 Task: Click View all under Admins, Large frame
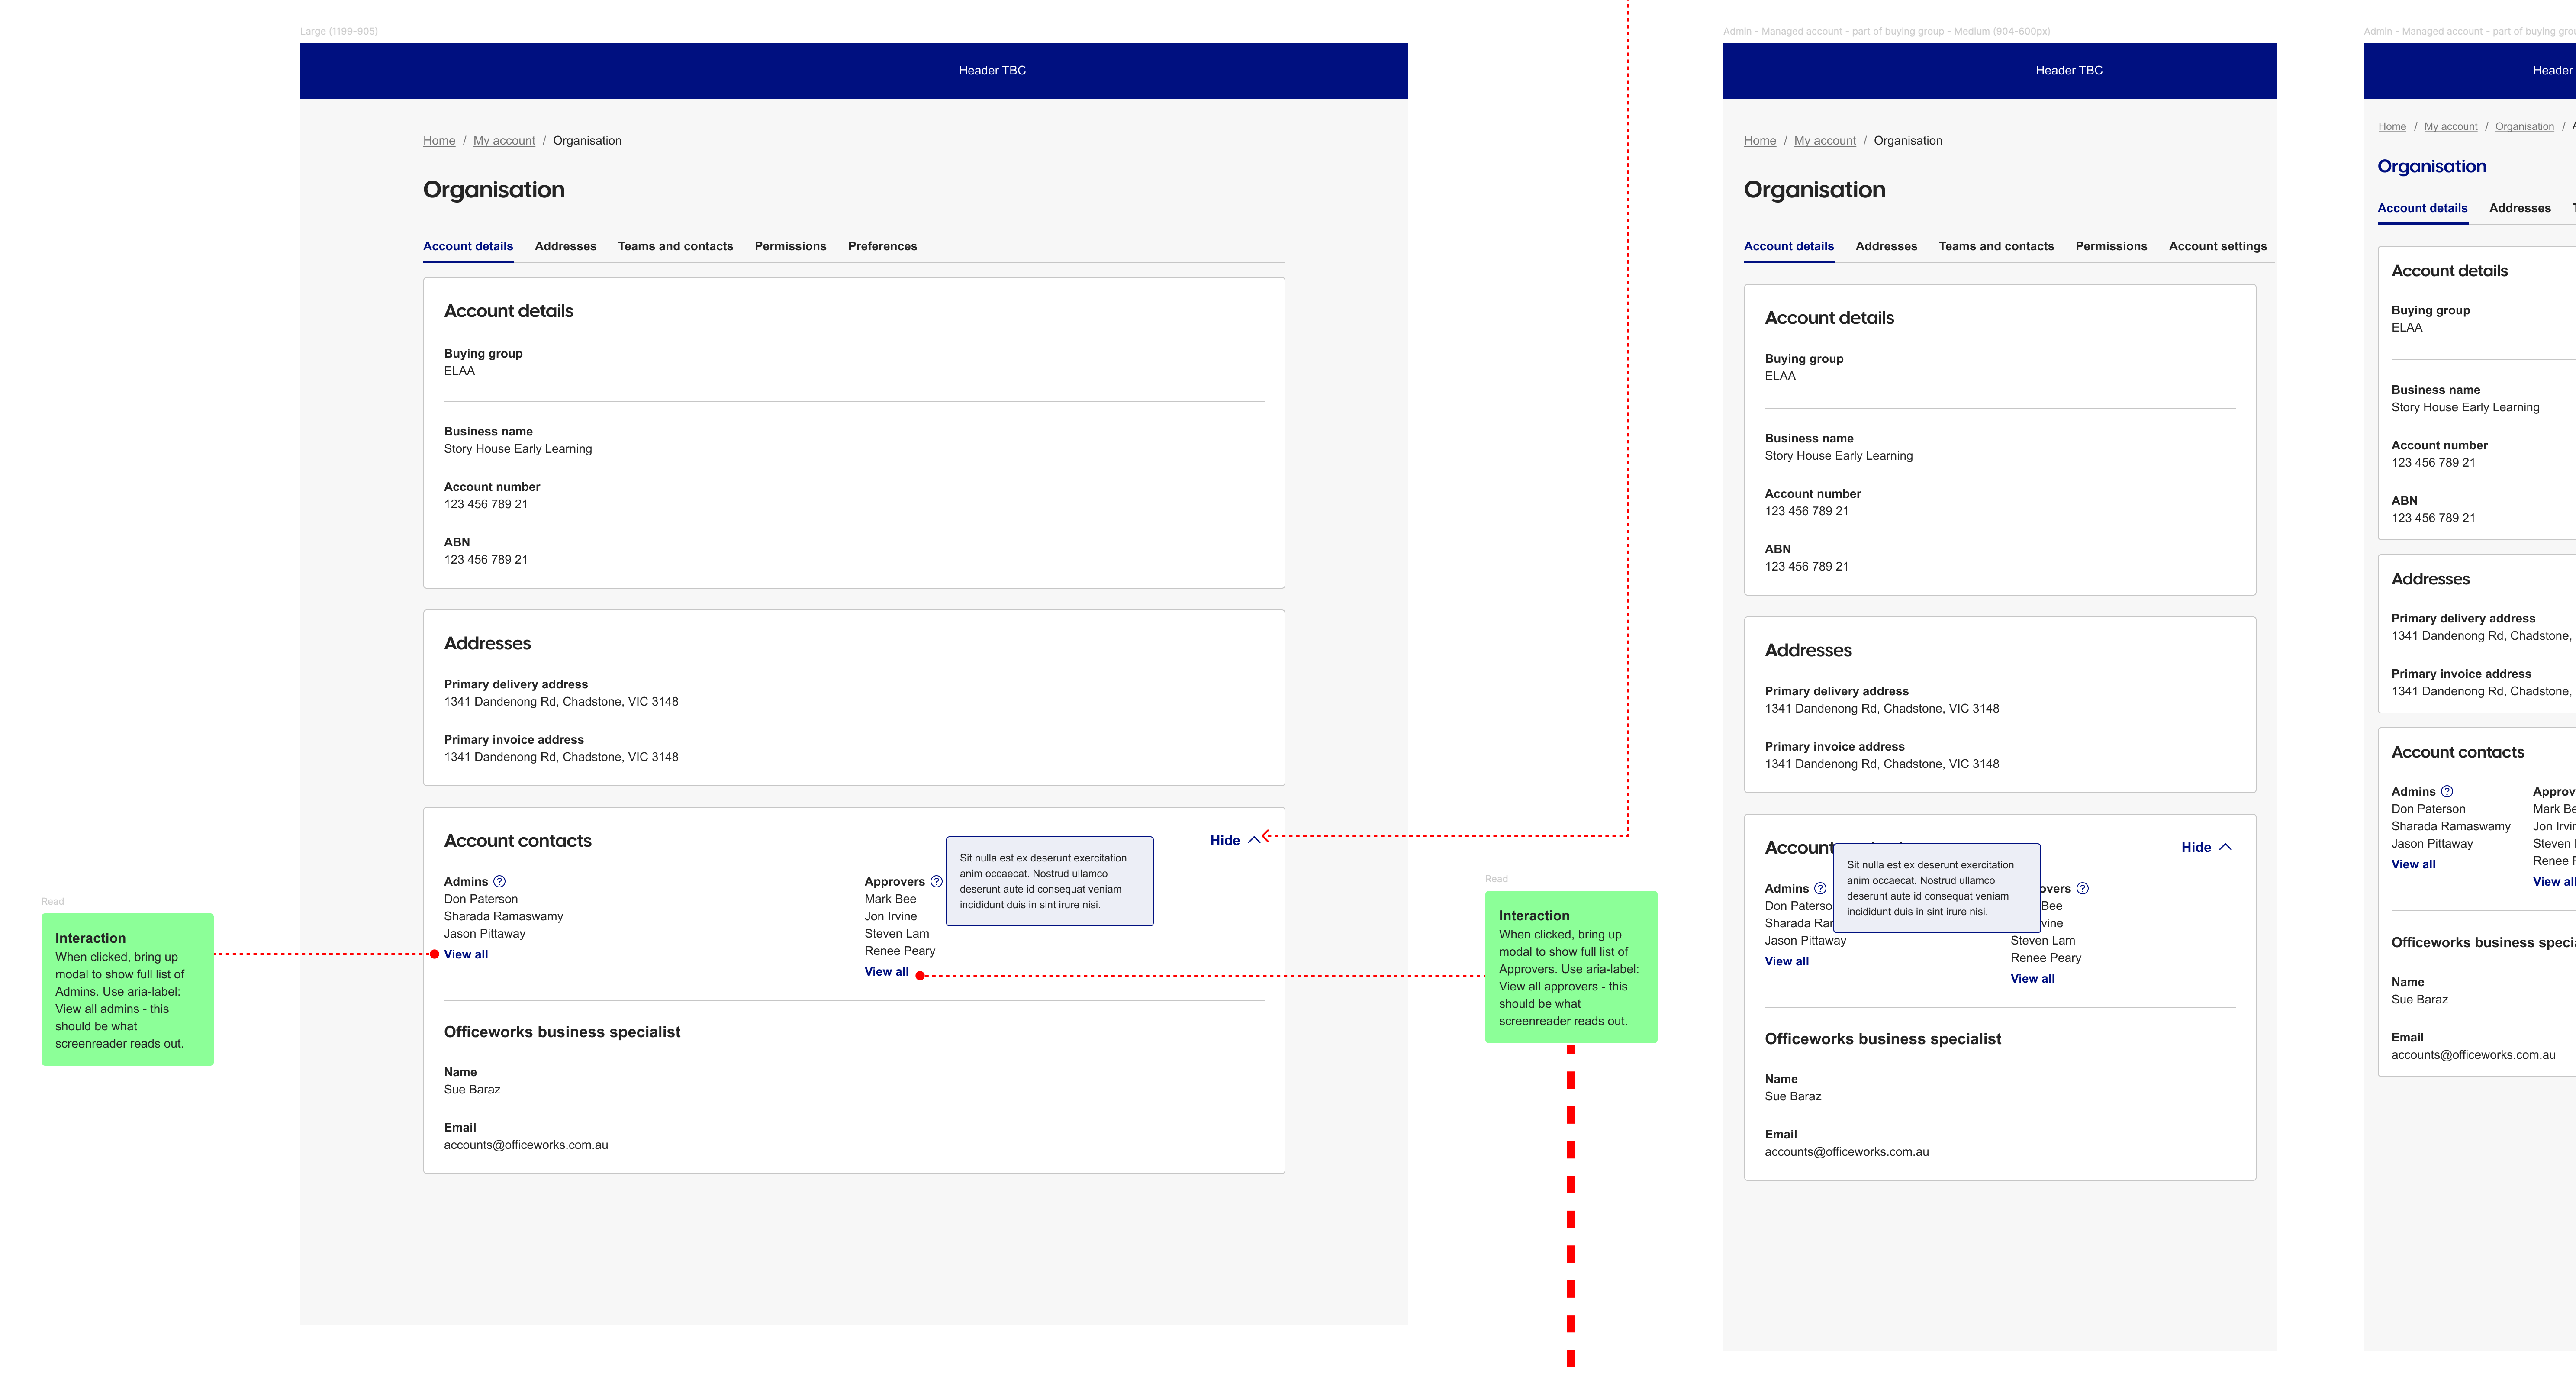466,954
